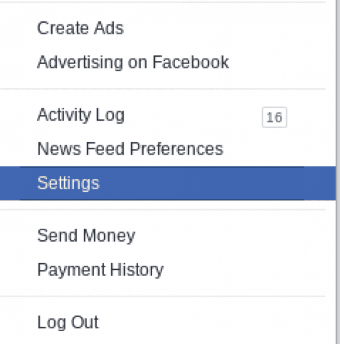
Task: Start creating ads via Create Ads
Action: [80, 28]
